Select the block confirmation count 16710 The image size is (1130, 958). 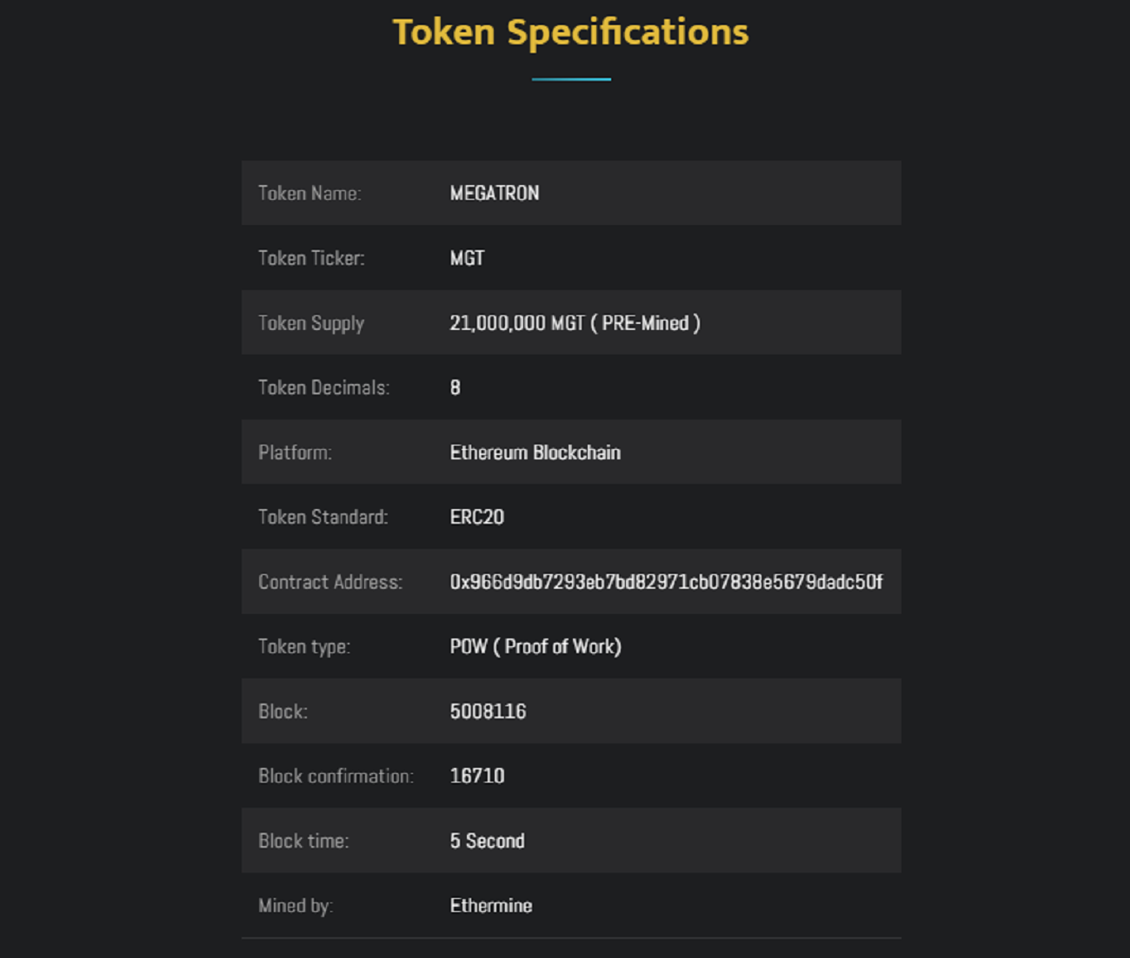(x=477, y=776)
